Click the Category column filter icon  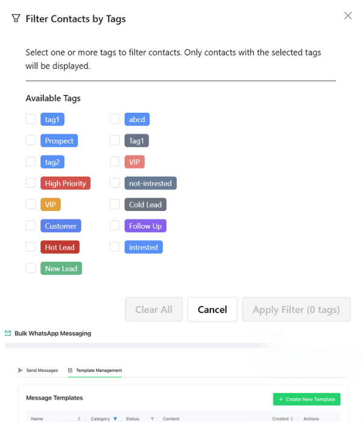click(x=115, y=418)
